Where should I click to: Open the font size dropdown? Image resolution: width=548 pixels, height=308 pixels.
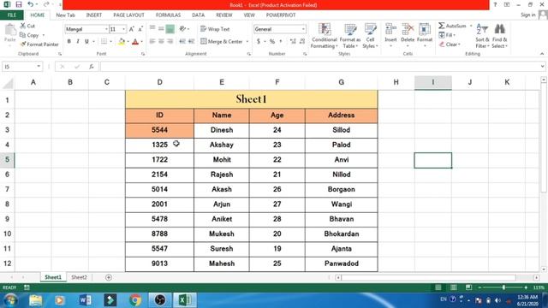pos(123,29)
